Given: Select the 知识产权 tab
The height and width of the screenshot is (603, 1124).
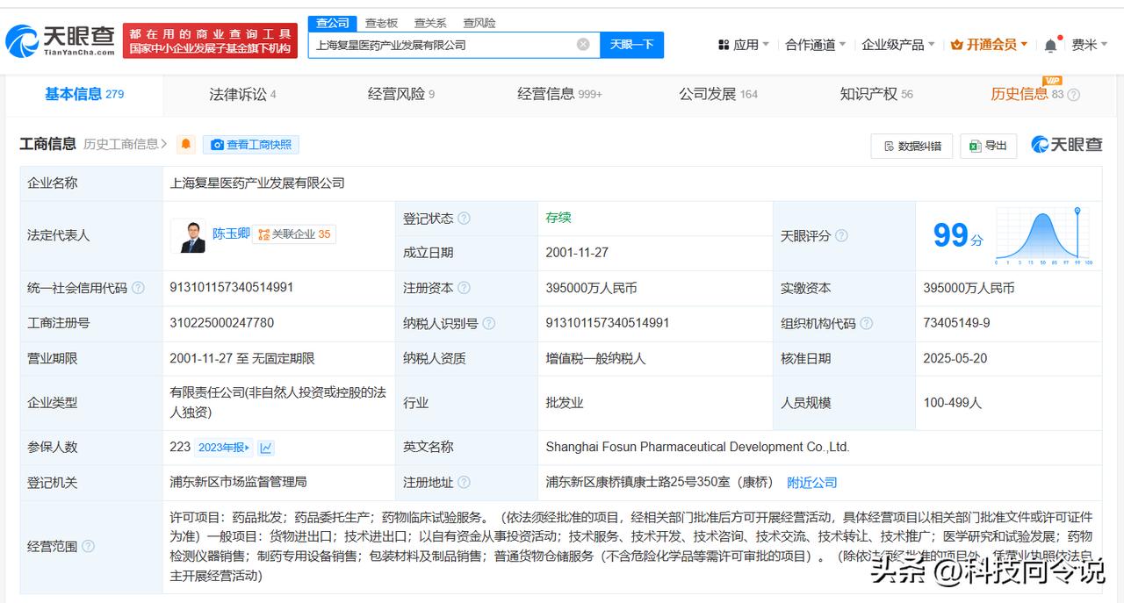Looking at the screenshot, I should 875,95.
